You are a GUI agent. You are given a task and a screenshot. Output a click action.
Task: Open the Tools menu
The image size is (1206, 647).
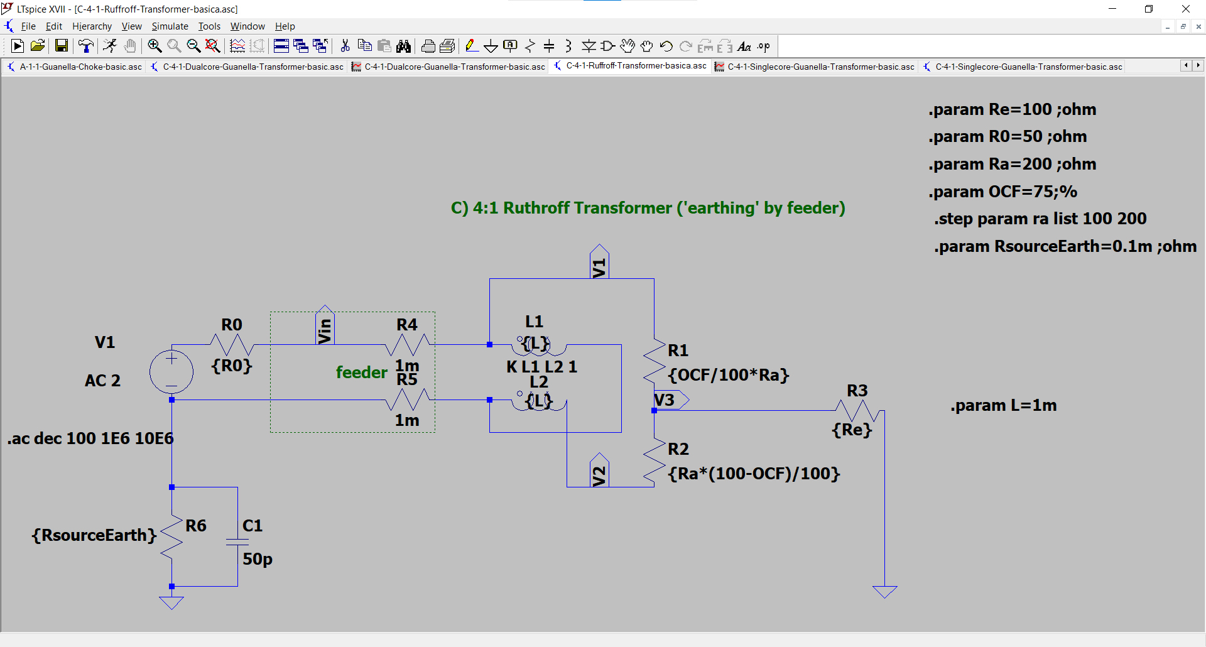pos(209,26)
